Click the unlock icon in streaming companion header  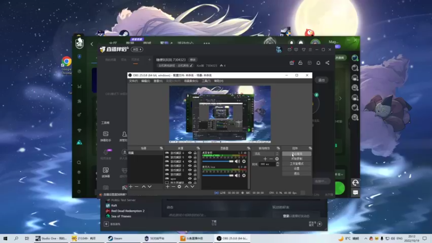[x=300, y=63]
